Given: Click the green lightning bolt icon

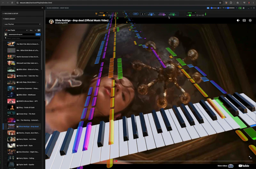Looking at the screenshot, I should 205,14.
